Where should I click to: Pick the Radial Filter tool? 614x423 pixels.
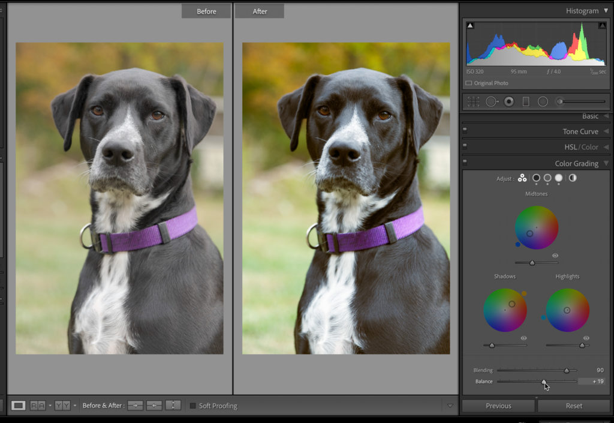tap(543, 101)
